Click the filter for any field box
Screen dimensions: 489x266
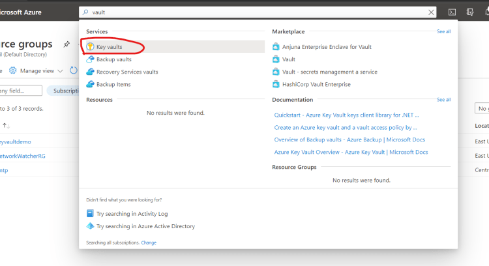(x=21, y=91)
